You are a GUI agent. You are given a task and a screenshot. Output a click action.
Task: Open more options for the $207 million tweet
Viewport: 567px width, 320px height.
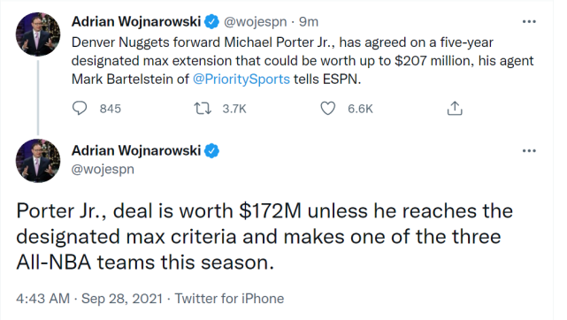[x=529, y=22]
